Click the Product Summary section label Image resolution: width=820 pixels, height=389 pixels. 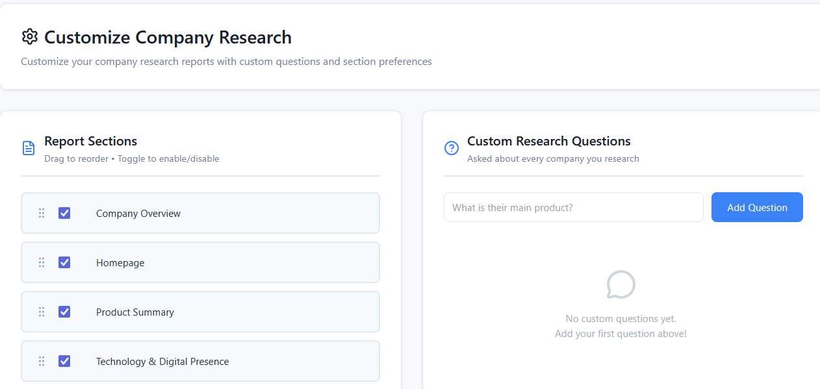[135, 312]
